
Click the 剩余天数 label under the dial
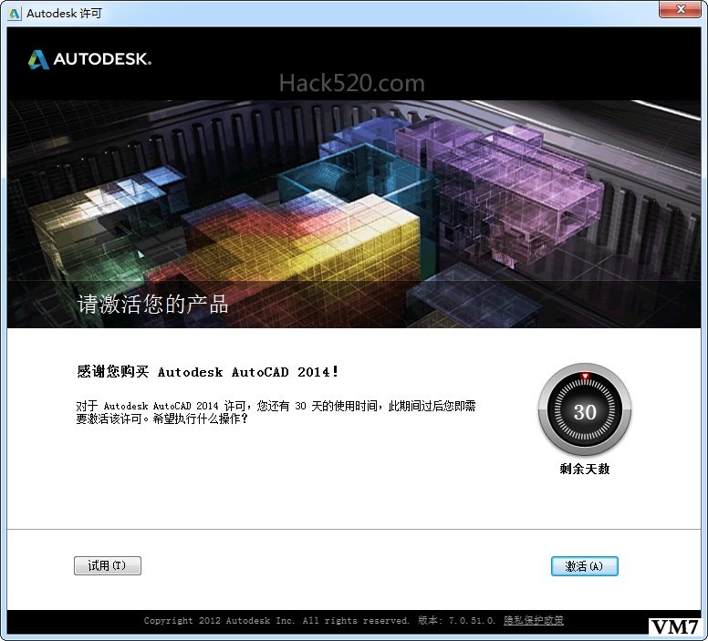[x=584, y=470]
